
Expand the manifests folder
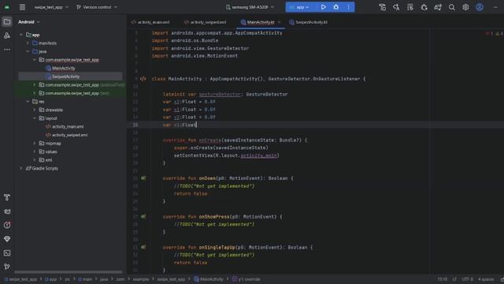point(28,43)
